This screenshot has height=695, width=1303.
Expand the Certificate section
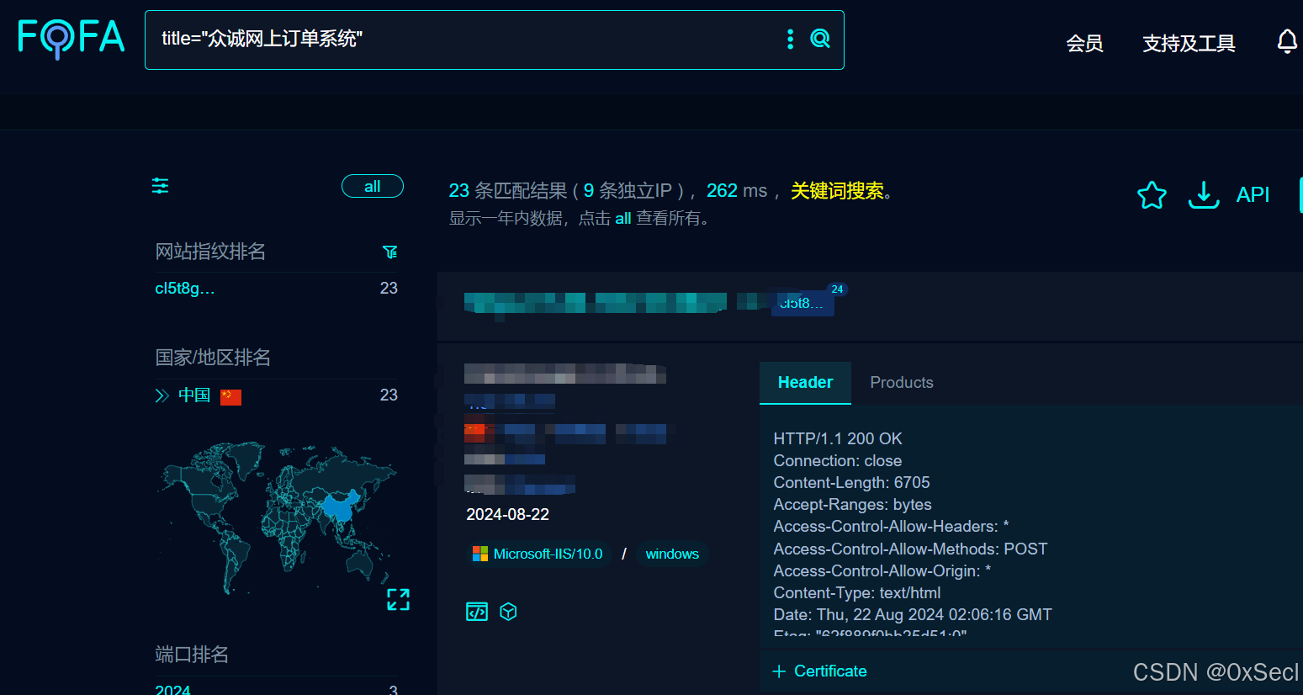pyautogui.click(x=819, y=671)
